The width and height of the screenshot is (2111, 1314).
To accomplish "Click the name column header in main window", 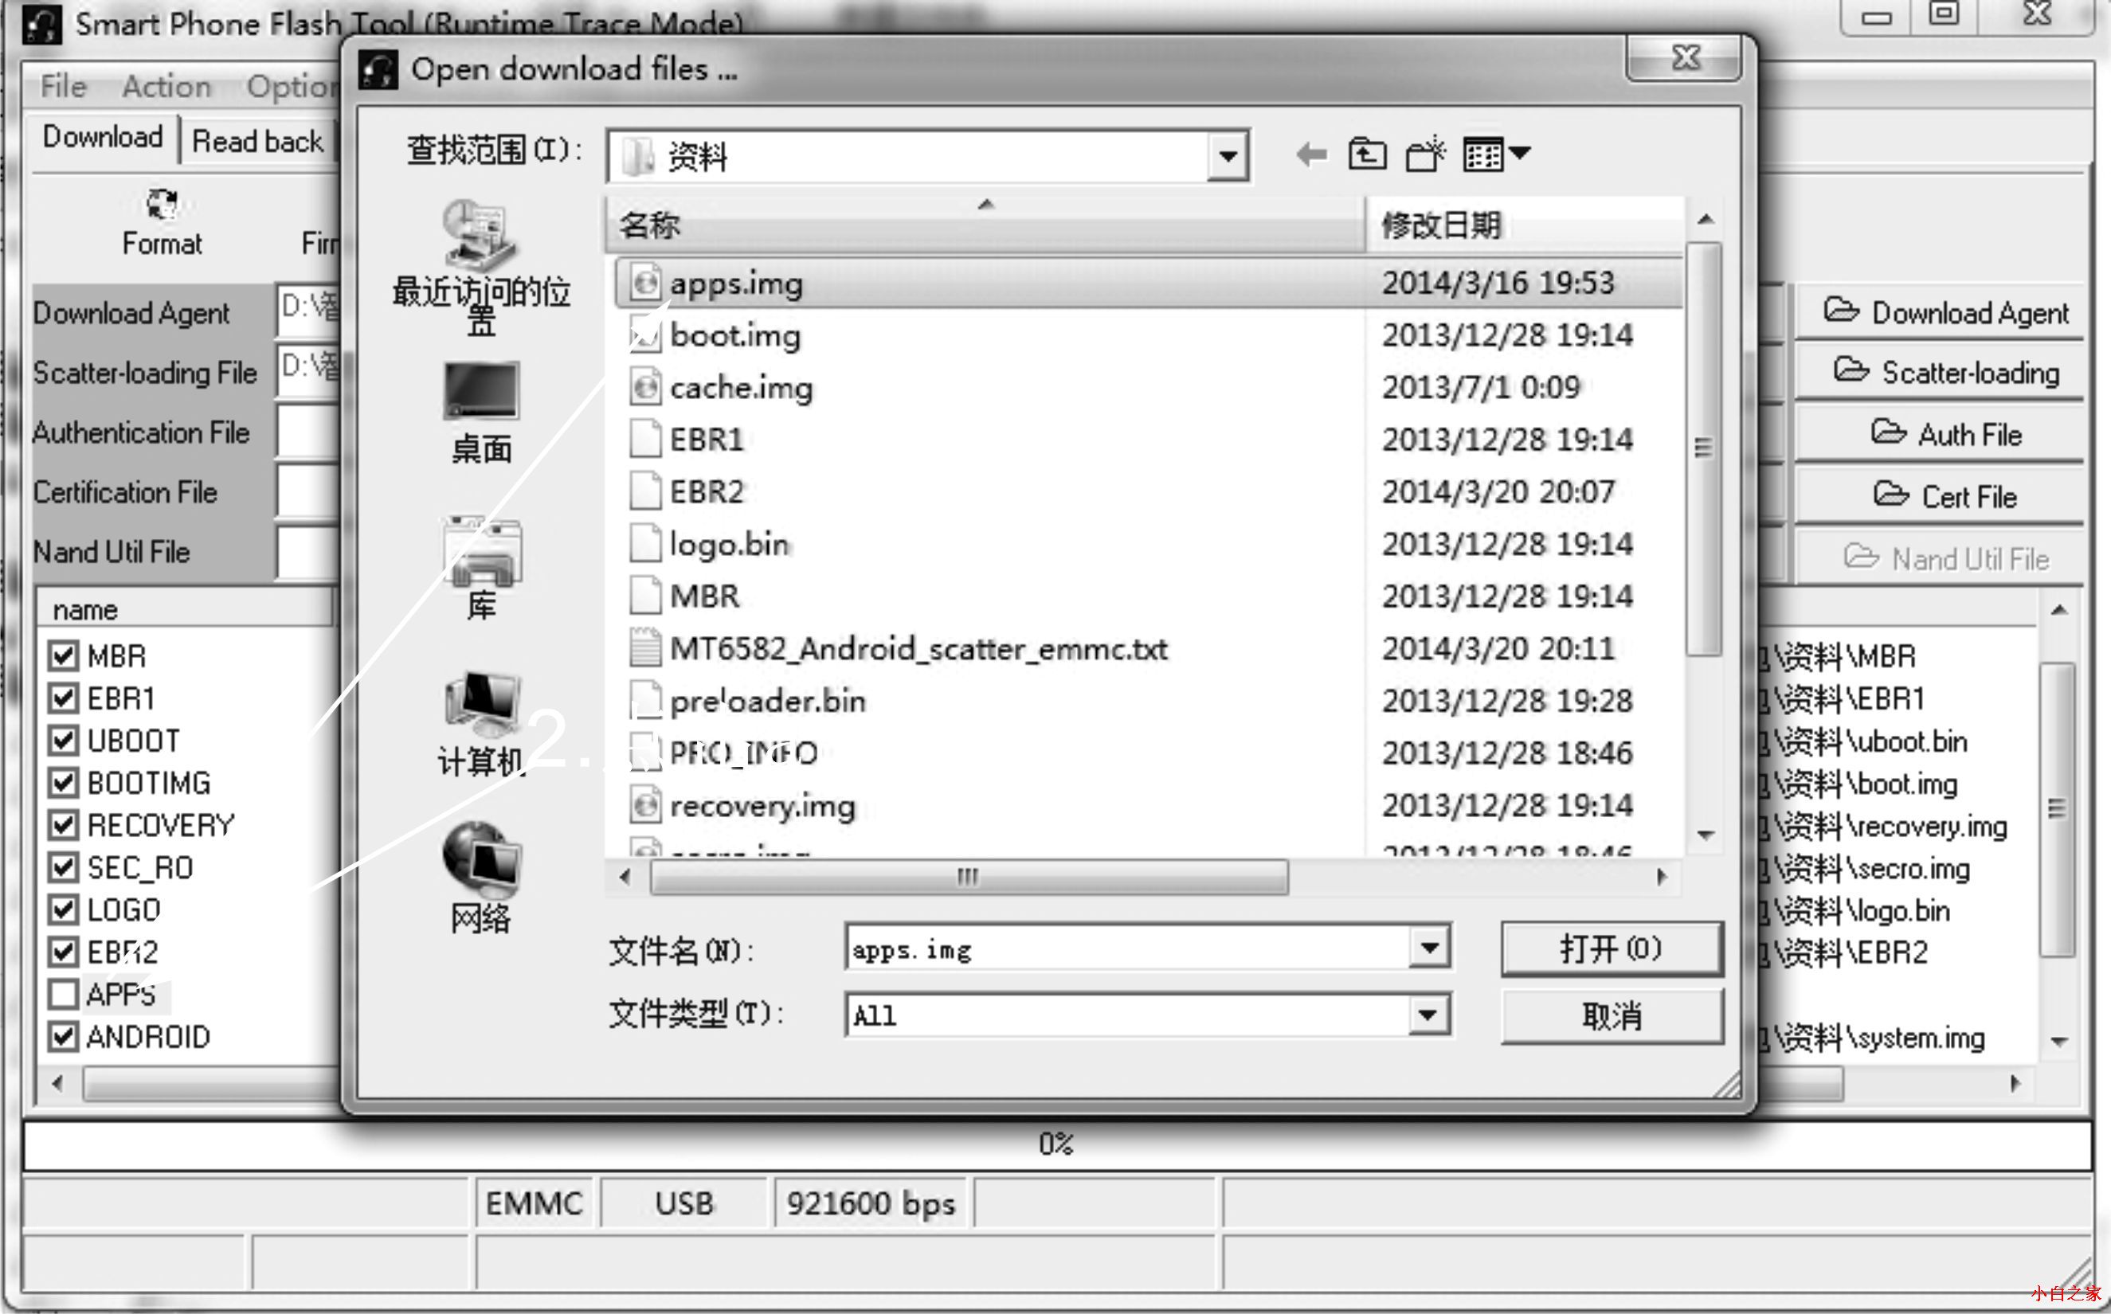I will pyautogui.click(x=184, y=609).
